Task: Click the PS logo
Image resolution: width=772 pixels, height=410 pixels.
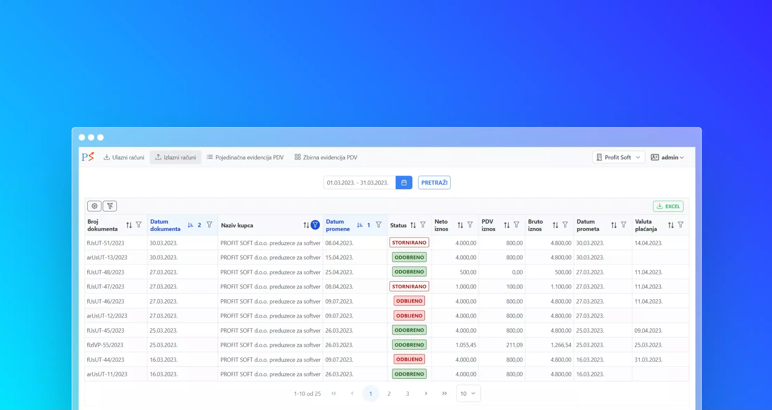Action: (88, 157)
